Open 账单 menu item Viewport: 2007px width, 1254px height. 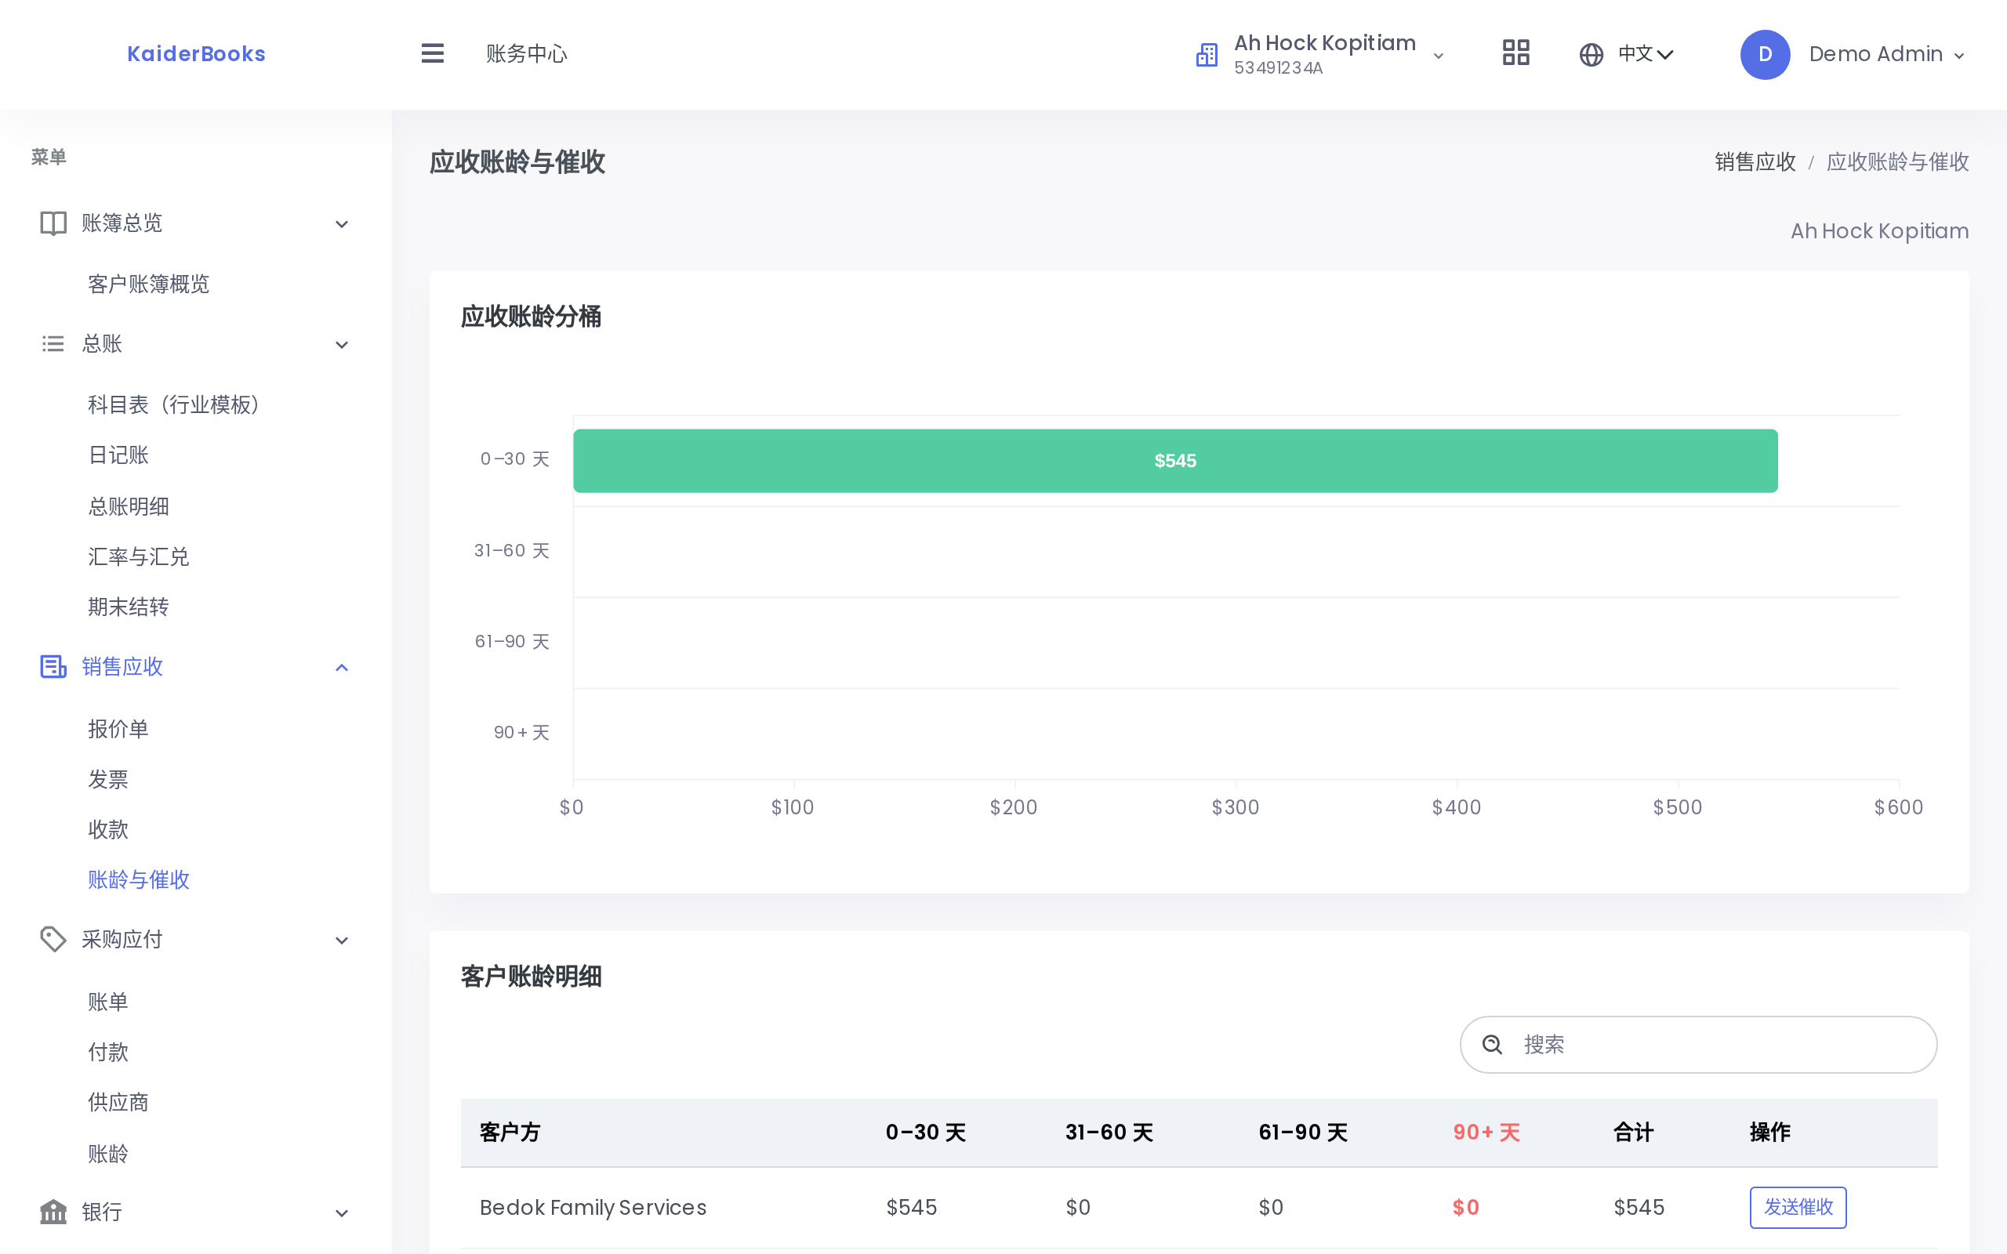[108, 1002]
